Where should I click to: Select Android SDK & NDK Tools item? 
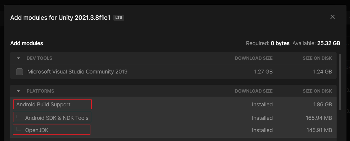coord(57,118)
